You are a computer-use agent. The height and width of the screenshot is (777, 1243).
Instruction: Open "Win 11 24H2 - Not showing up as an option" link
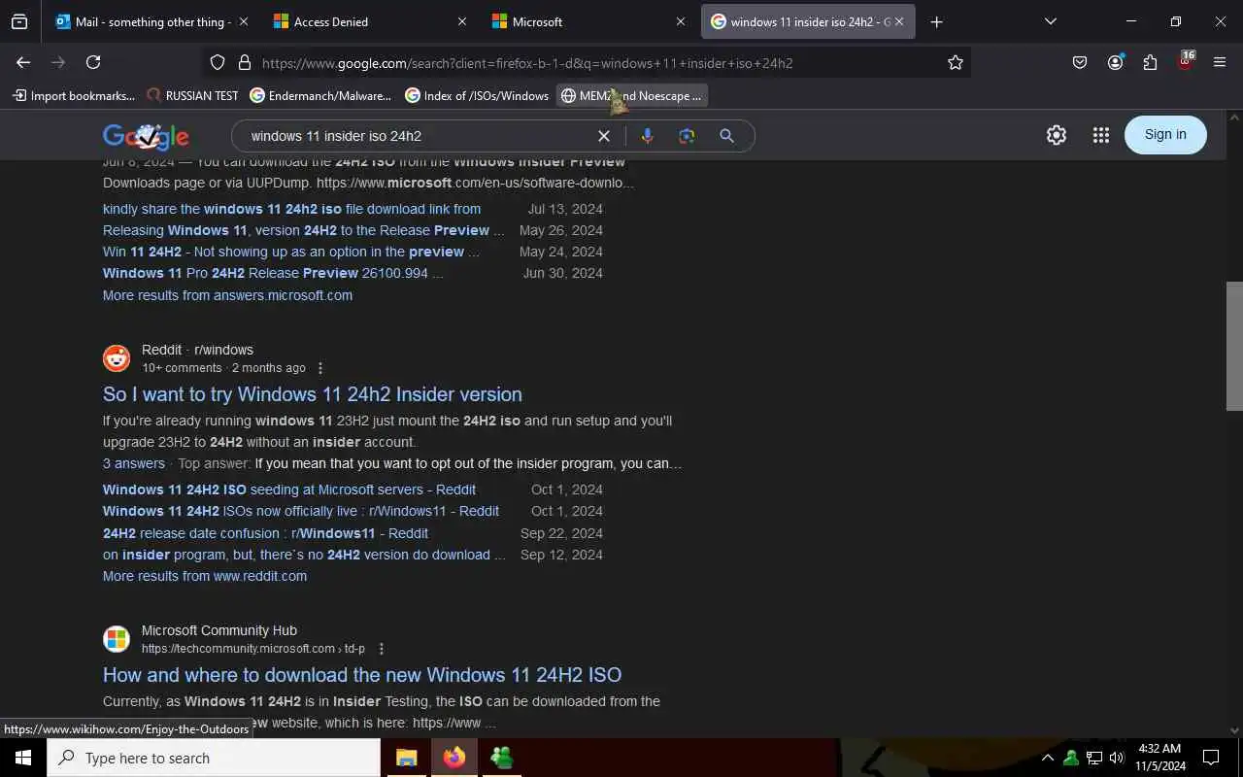point(291,252)
